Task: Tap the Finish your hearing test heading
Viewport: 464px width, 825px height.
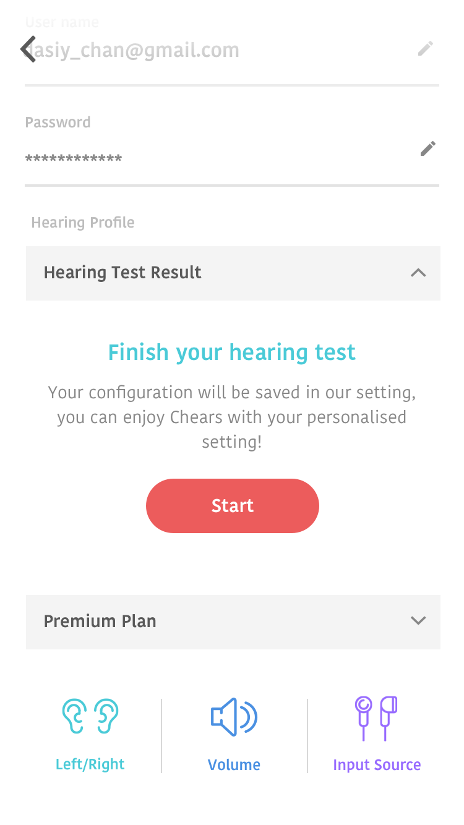Action: (232, 353)
